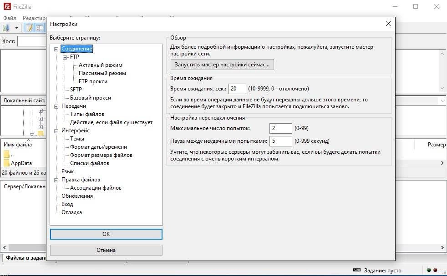Select the Правка файлов settings page
Image resolution: width=447 pixels, height=276 pixels.
click(x=81, y=180)
